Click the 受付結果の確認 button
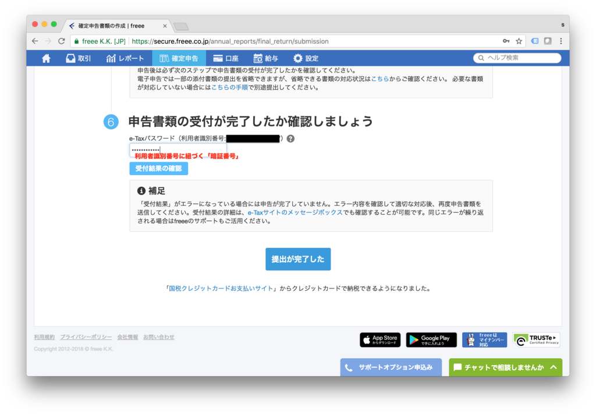The height and width of the screenshot is (414, 596). pyautogui.click(x=158, y=169)
